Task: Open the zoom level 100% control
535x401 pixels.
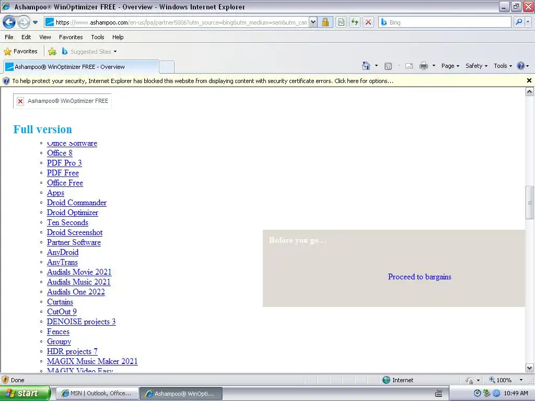Action: [x=506, y=380]
